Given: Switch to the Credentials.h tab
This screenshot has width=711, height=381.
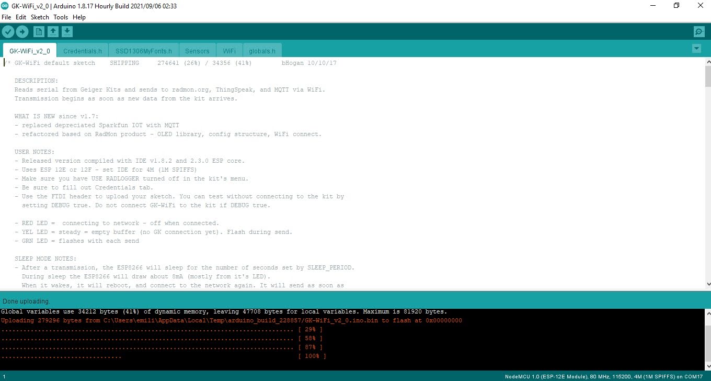Looking at the screenshot, I should point(83,51).
